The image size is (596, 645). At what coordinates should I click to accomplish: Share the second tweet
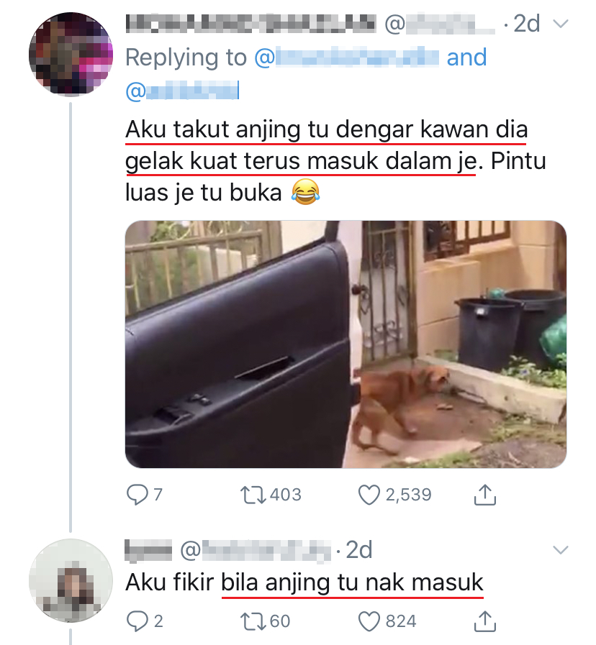click(x=484, y=620)
